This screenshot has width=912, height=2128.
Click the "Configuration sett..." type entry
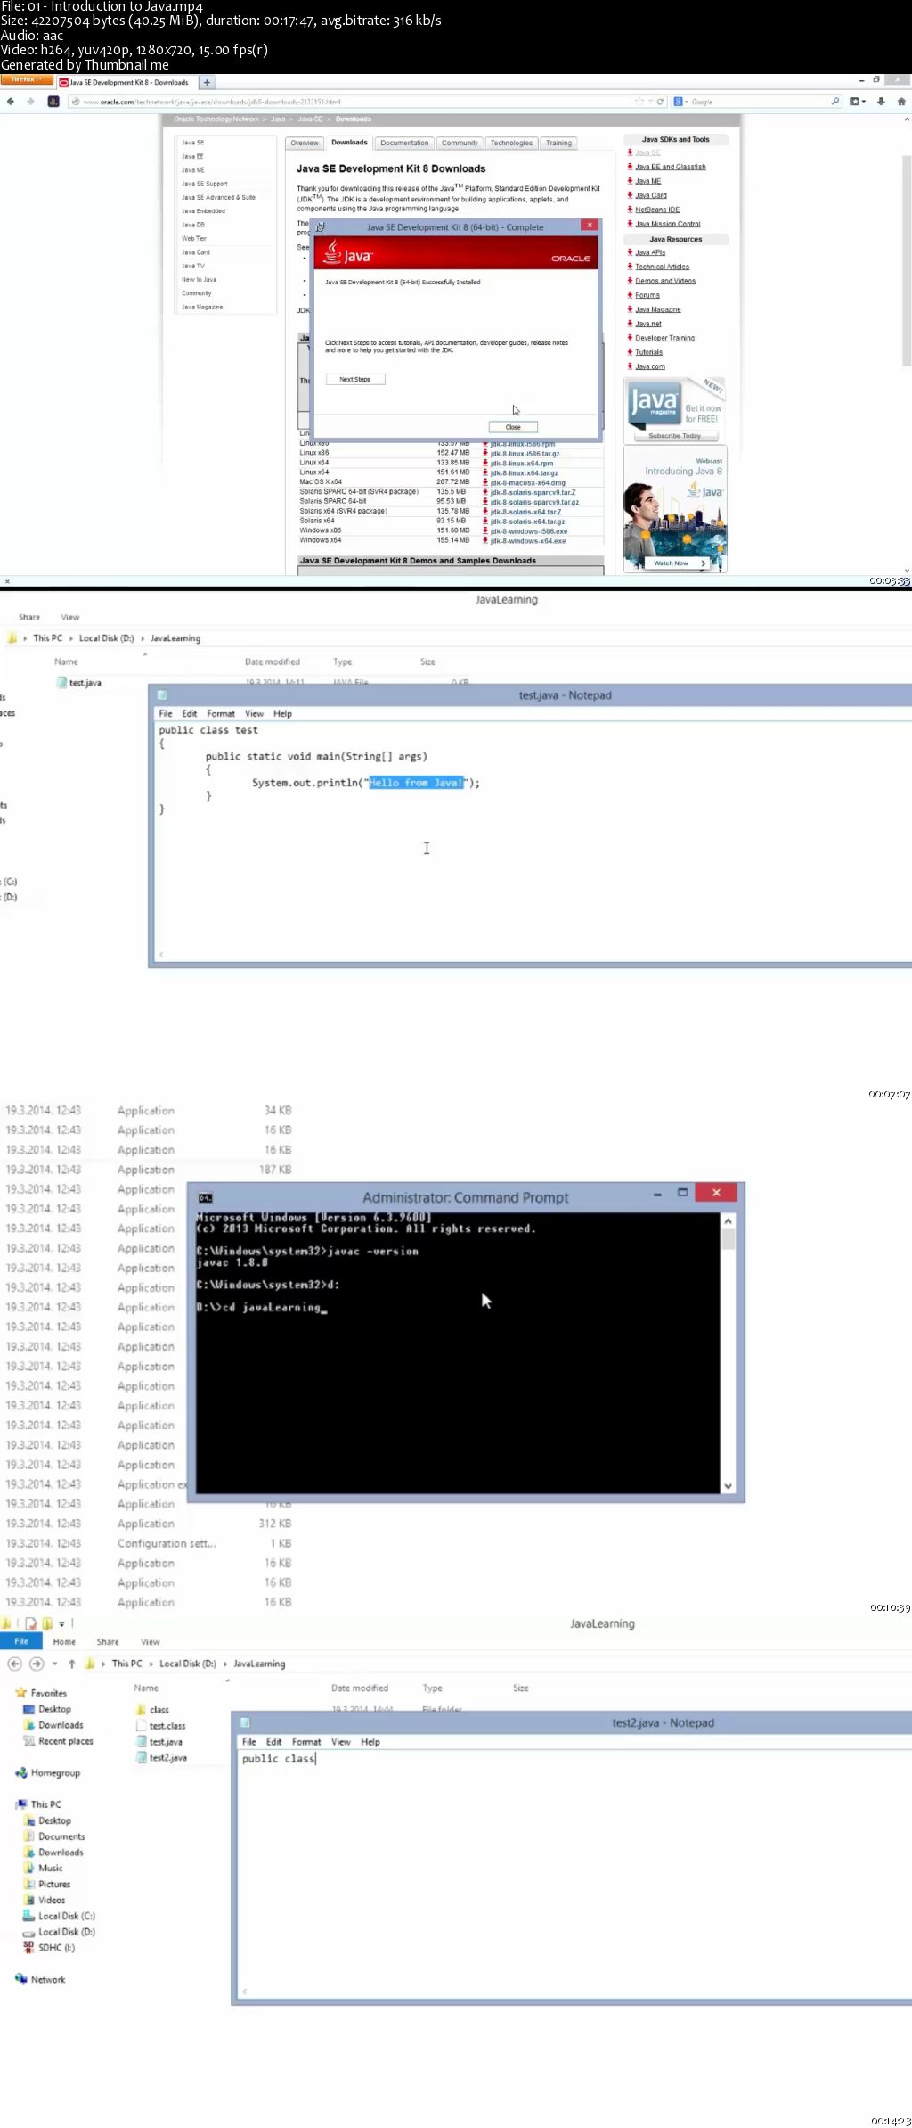click(x=167, y=1543)
